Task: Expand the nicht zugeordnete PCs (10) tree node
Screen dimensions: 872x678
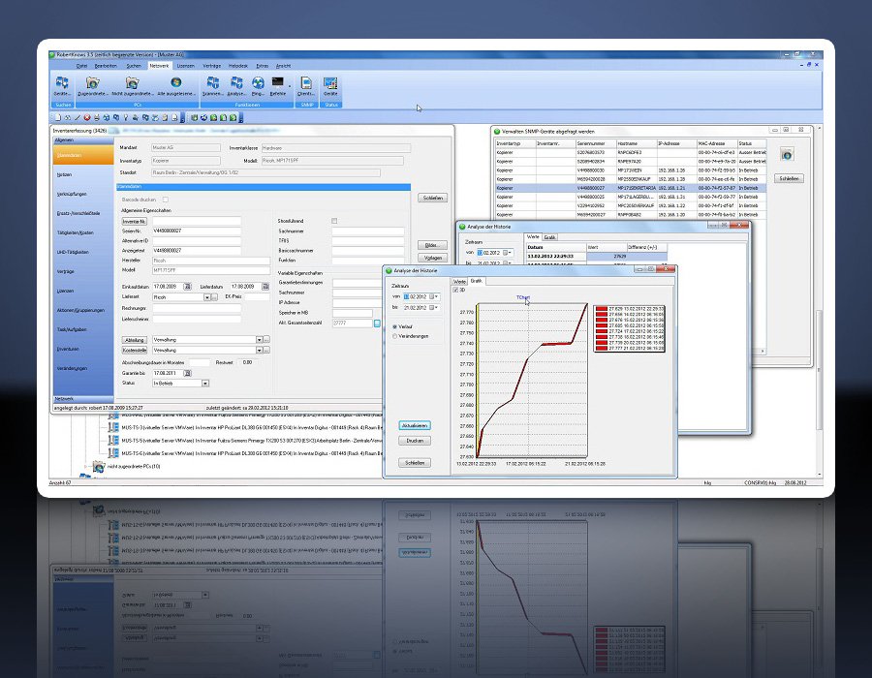Action: (x=85, y=466)
